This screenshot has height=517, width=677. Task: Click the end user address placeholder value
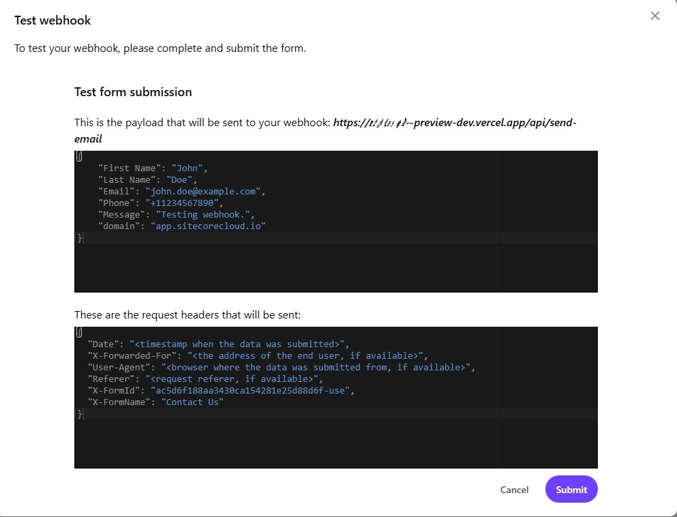point(305,356)
